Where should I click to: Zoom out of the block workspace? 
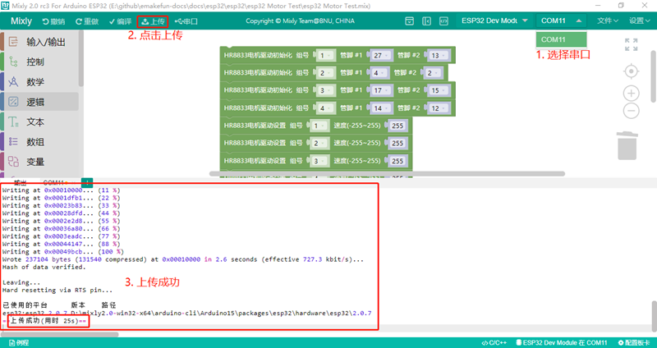(x=631, y=110)
